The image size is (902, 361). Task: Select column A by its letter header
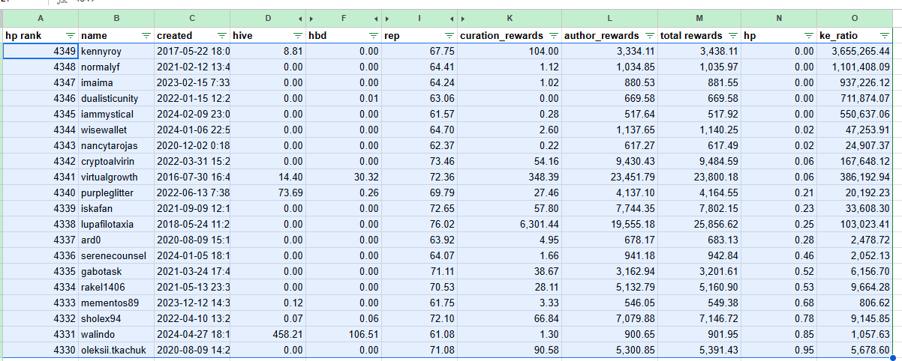coord(41,18)
